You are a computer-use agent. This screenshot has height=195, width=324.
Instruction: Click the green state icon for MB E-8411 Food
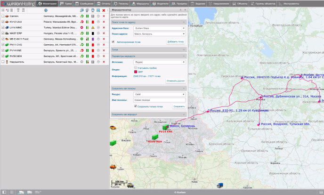[82, 39]
